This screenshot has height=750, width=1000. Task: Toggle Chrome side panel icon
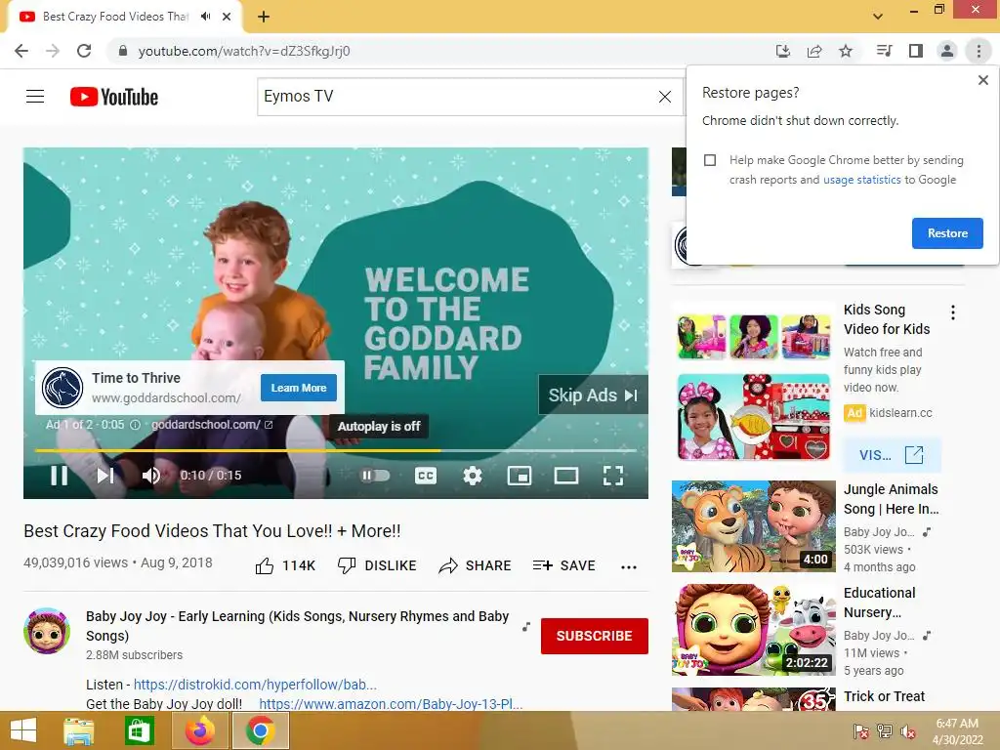(916, 51)
